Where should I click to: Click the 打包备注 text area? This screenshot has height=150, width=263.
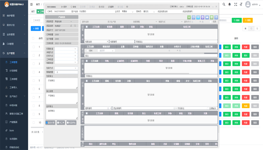[62, 83]
